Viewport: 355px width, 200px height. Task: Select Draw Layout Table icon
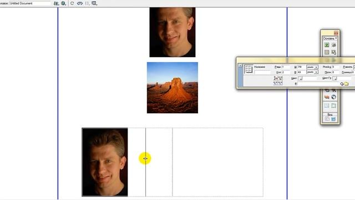(x=334, y=106)
